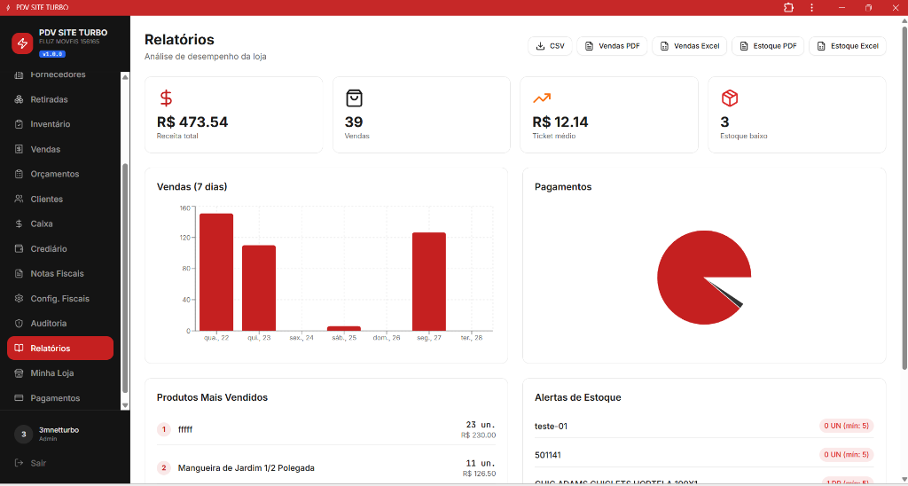
Task: Click the PDV Site Turbo lightning logo
Action: click(x=22, y=43)
